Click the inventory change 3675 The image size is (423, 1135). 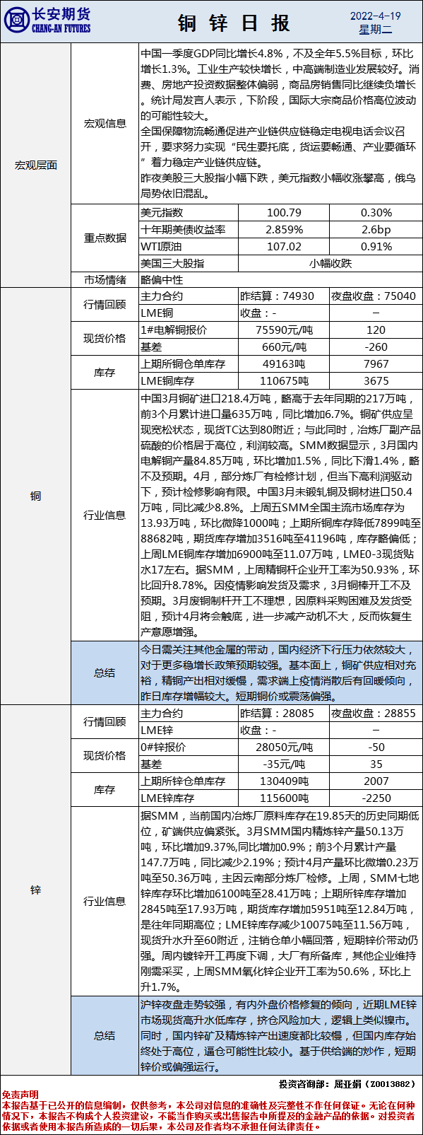click(376, 380)
